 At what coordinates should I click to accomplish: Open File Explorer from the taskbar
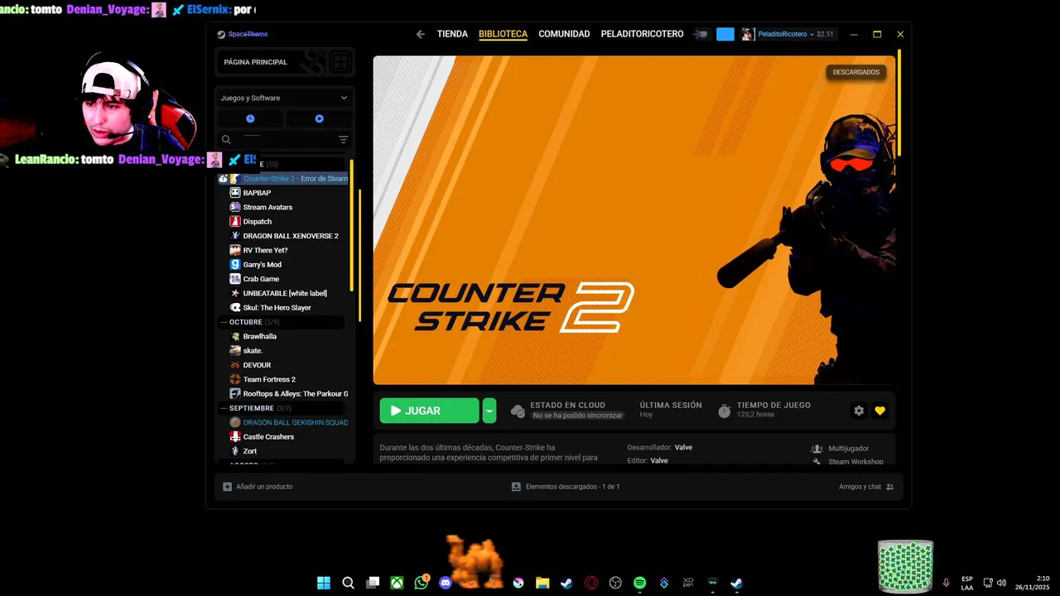click(542, 583)
